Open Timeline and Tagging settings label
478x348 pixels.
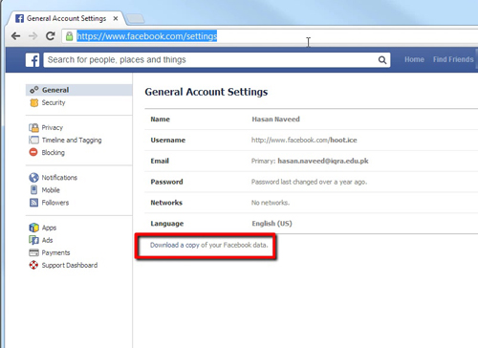(72, 140)
